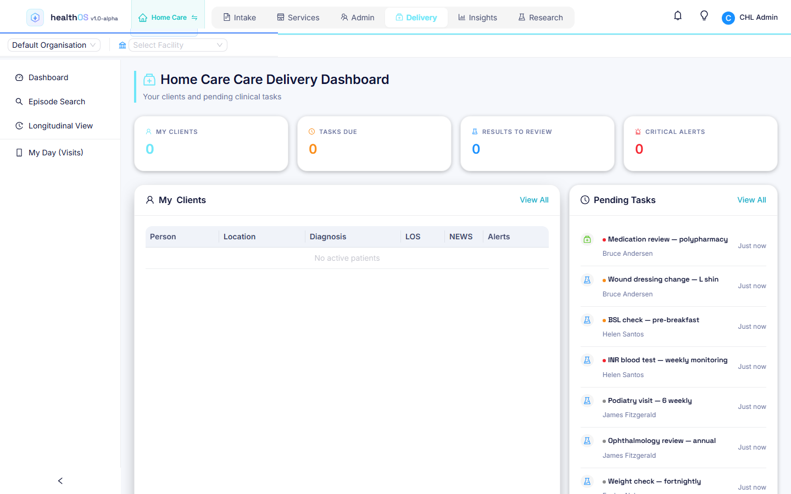Open the Intake tab
This screenshot has height=494, width=791.
pos(239,18)
